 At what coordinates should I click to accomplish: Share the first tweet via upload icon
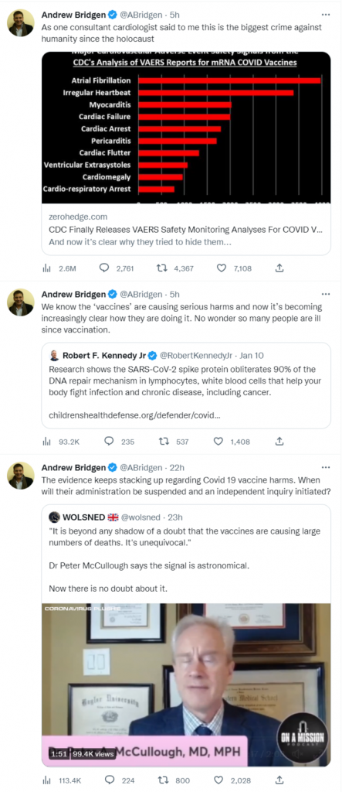(279, 268)
